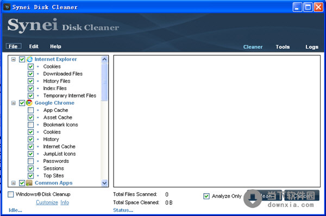Toggle the Google Chrome group checkbox
Image resolution: width=326 pixels, height=216 pixels.
pos(22,103)
